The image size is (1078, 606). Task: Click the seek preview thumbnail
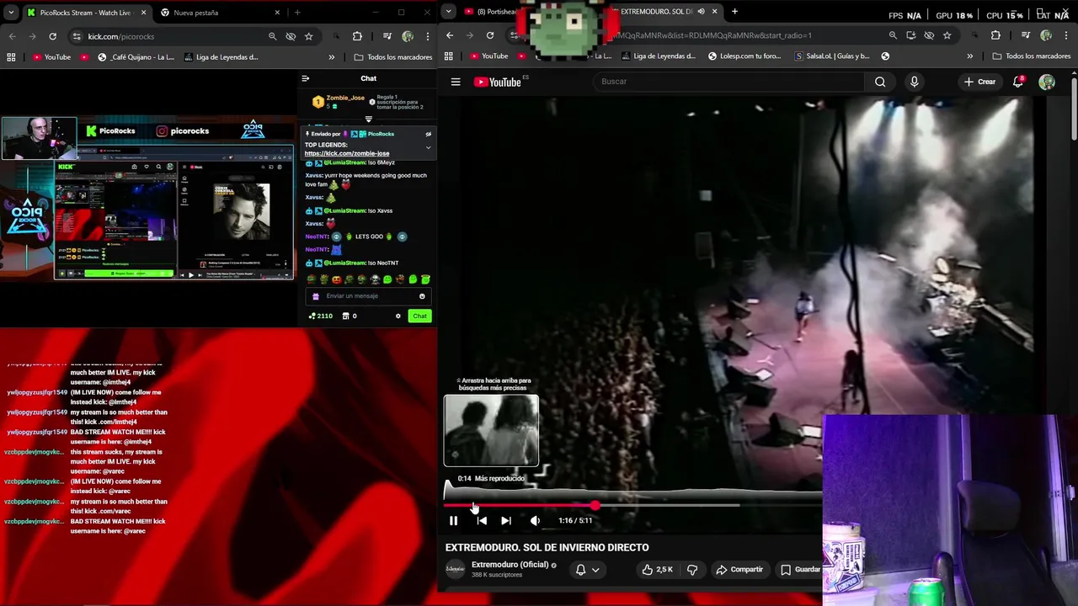[491, 430]
